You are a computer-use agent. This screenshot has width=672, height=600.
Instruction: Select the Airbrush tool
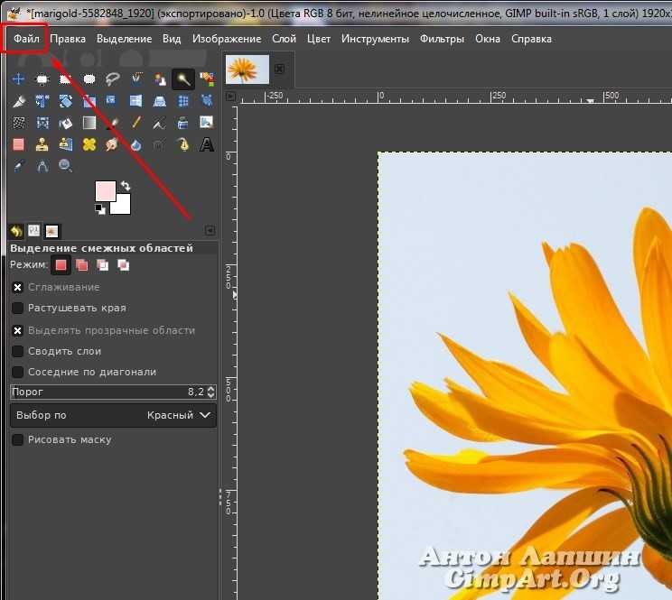pos(160,124)
